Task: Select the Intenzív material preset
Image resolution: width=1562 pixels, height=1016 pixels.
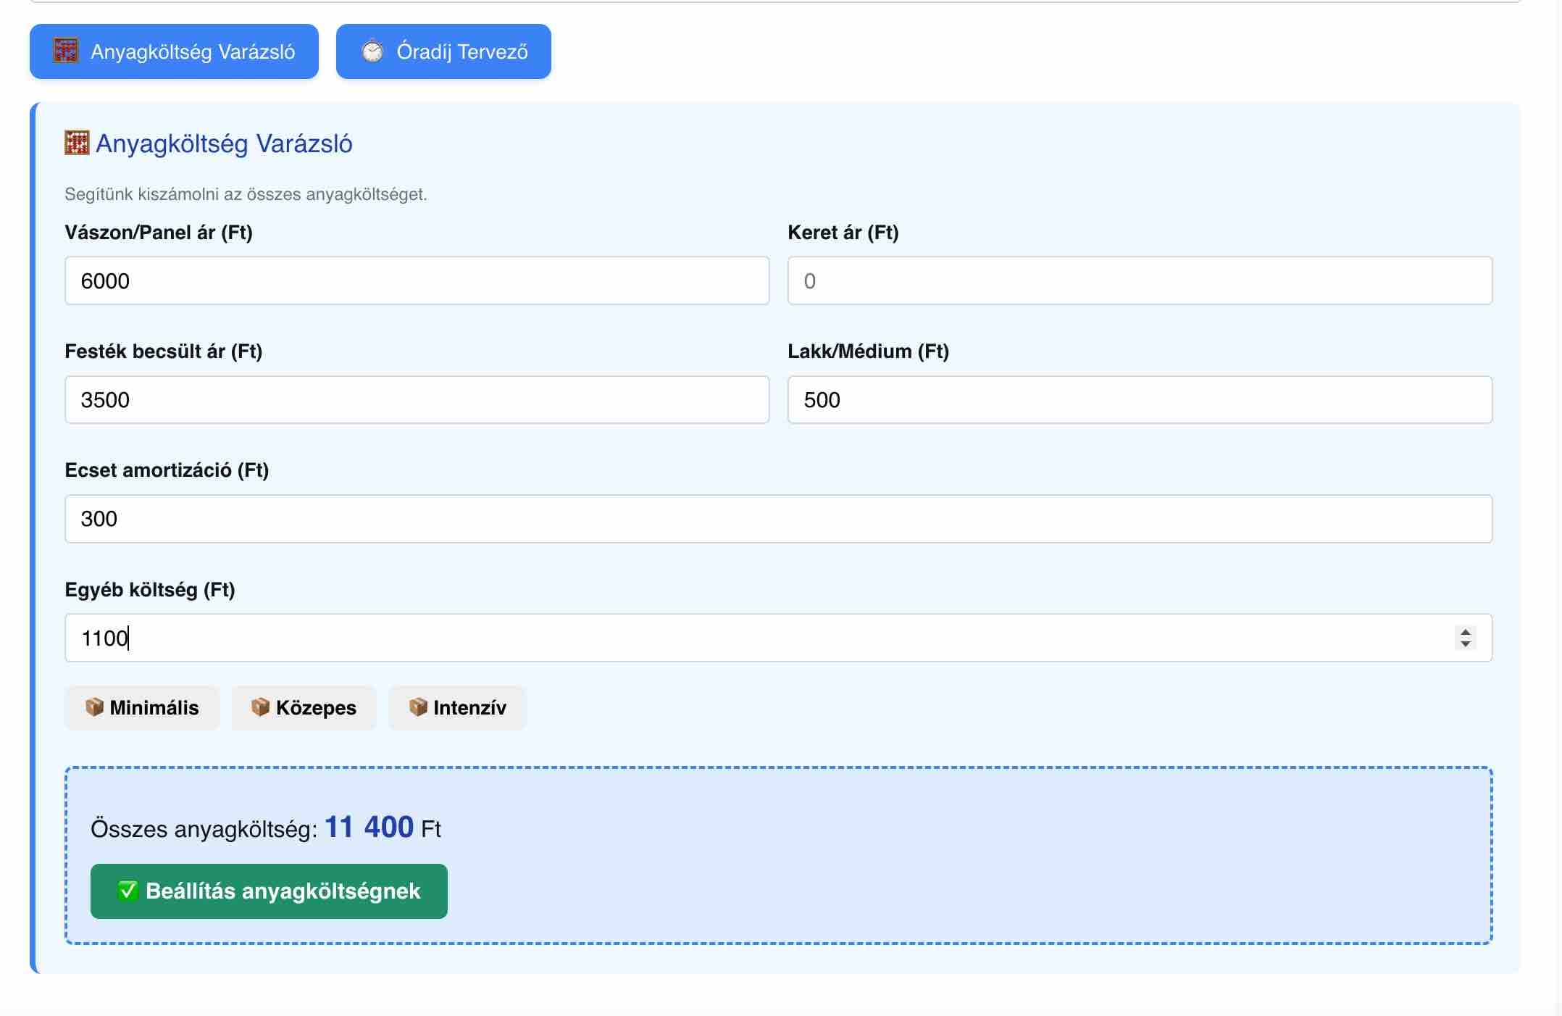Action: tap(457, 707)
